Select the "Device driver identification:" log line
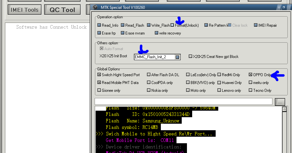292x153 pixels. 139,147
